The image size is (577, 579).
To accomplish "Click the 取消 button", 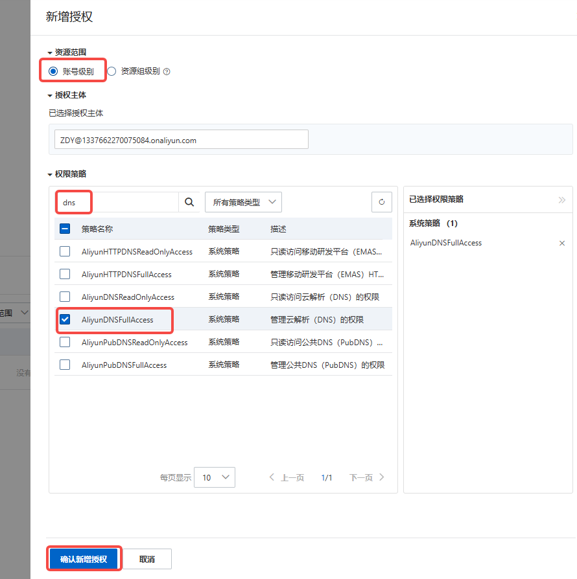I will point(147,559).
